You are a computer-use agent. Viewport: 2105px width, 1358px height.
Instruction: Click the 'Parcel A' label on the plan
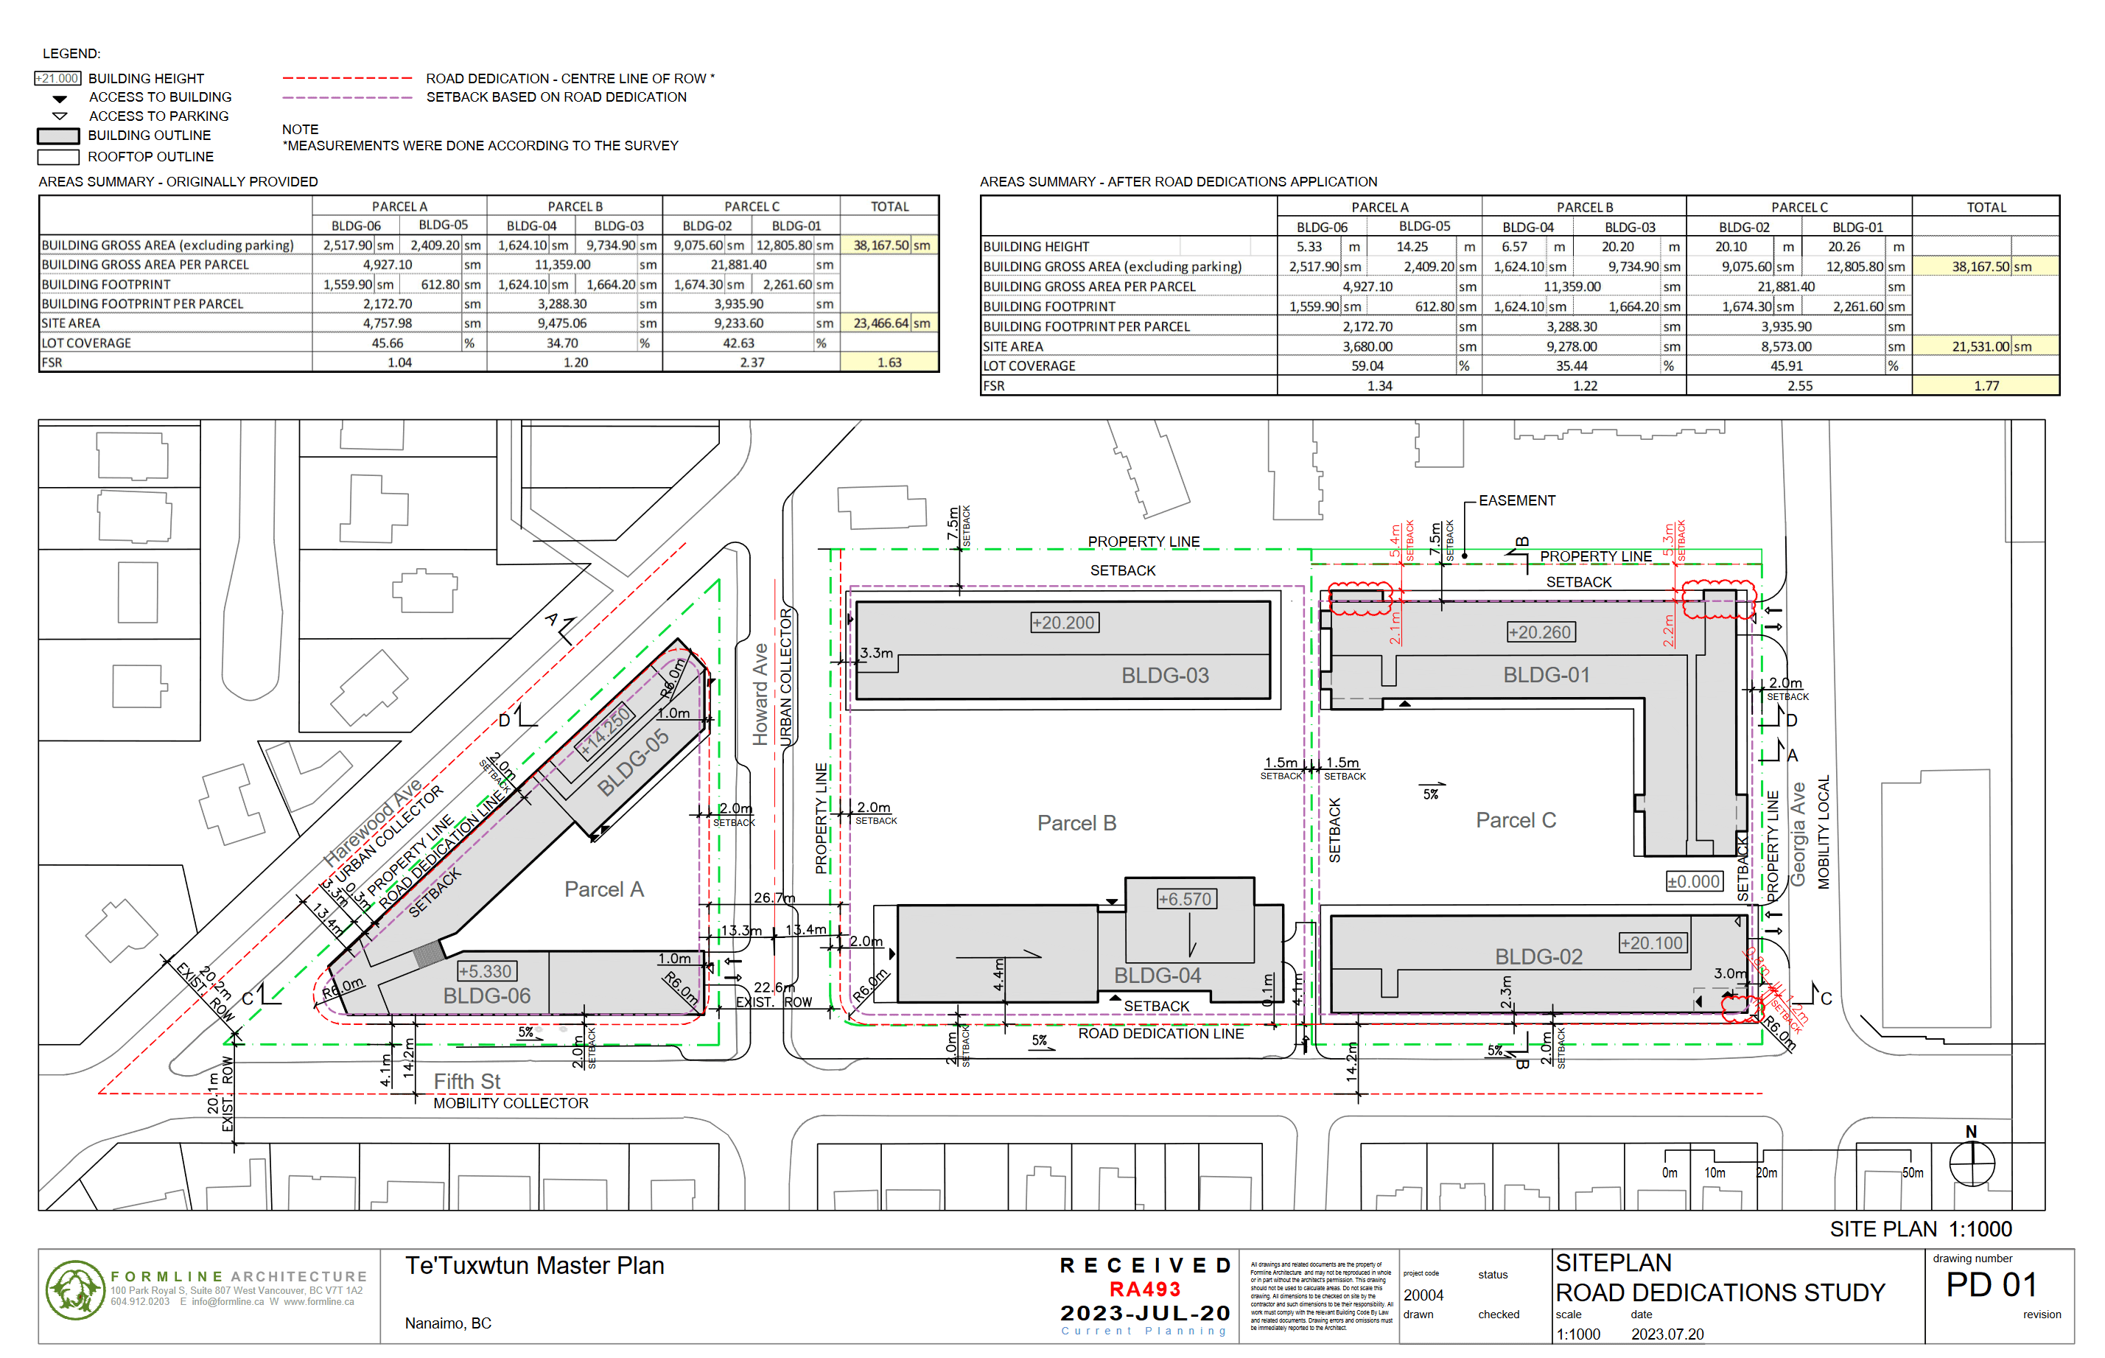click(604, 889)
